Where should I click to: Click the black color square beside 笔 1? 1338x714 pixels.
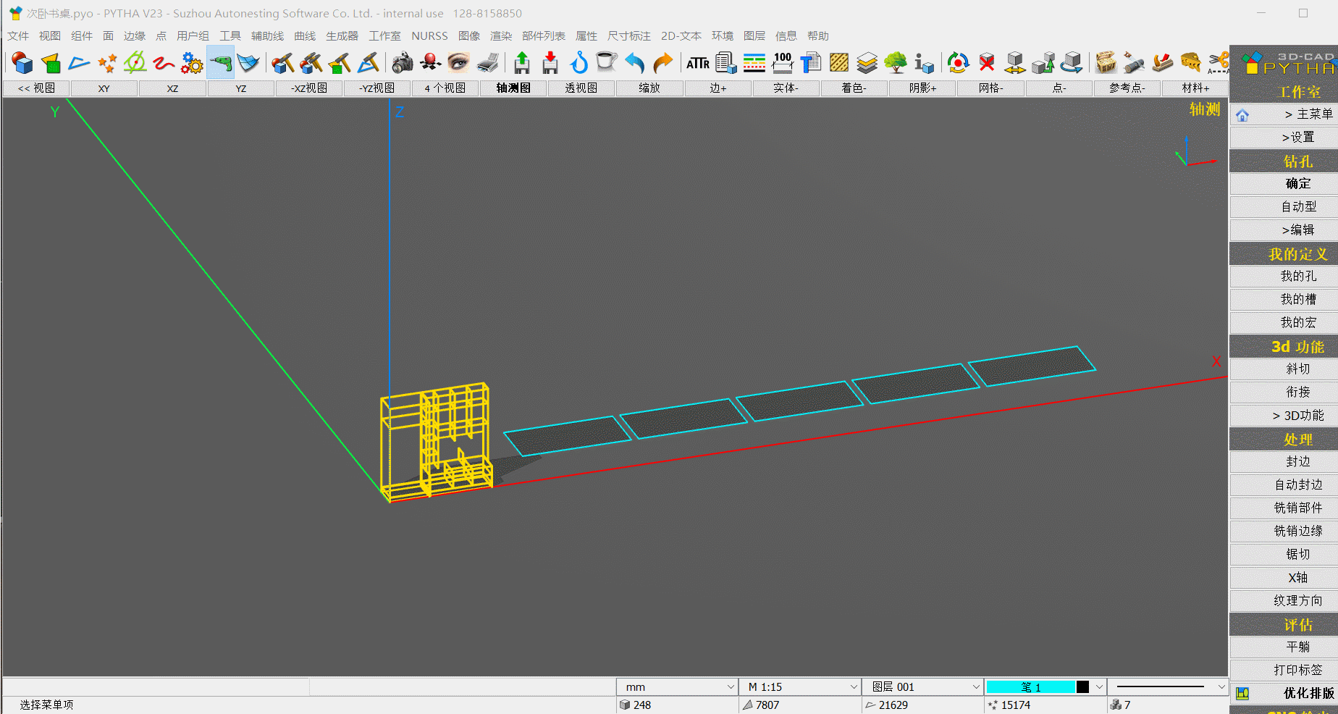[1082, 686]
